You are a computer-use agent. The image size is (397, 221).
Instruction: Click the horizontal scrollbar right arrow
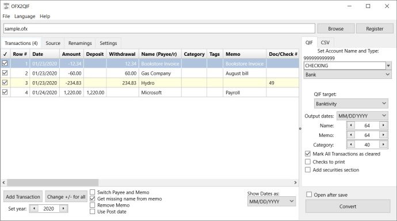(295, 182)
